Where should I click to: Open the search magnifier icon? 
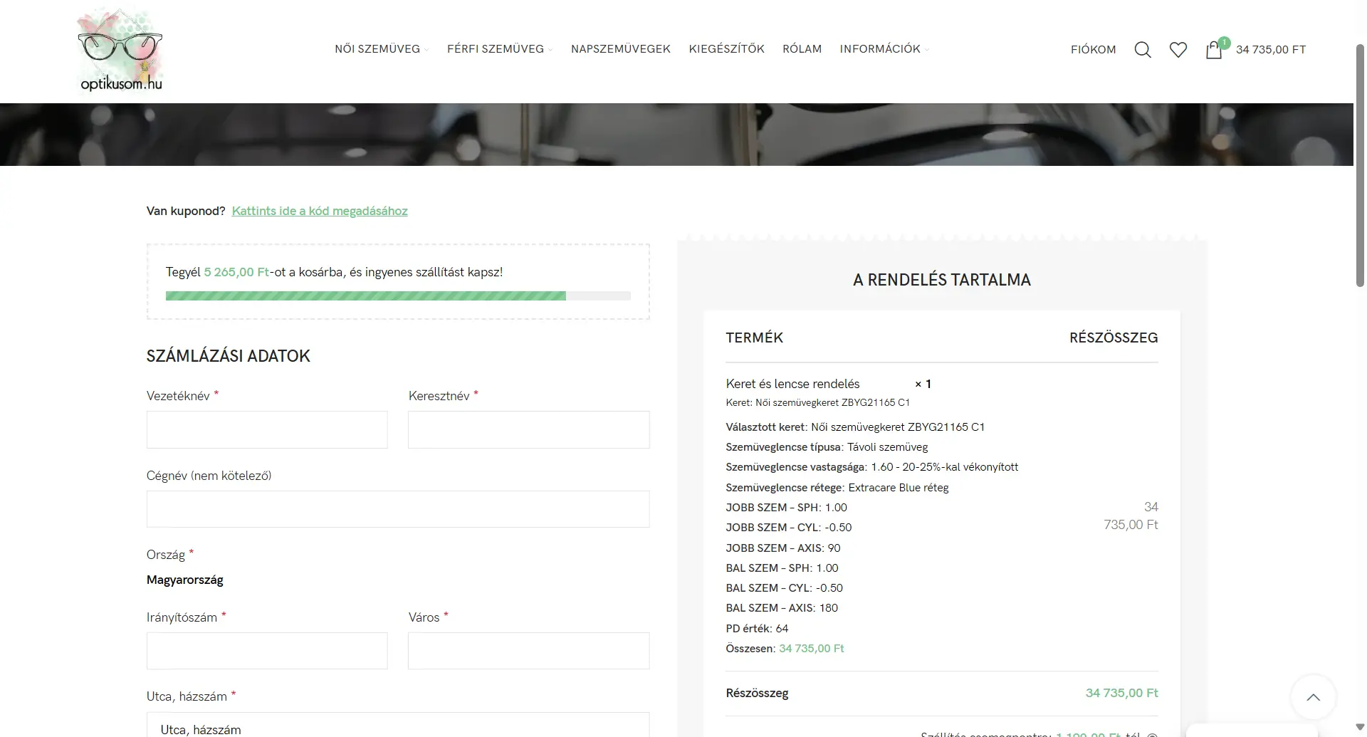tap(1142, 50)
